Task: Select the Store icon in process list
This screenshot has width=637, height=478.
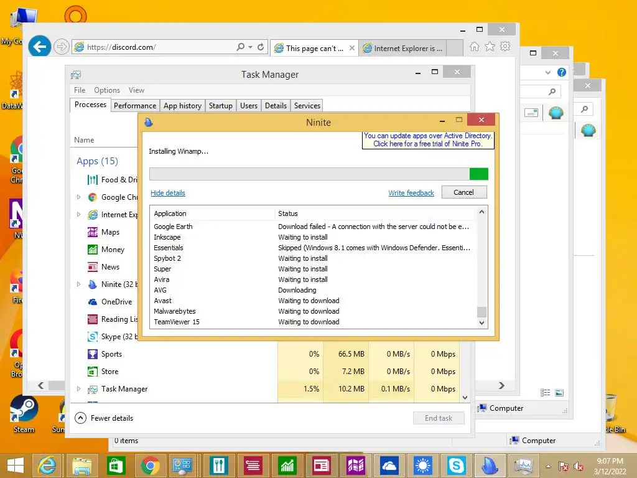Action: point(93,372)
